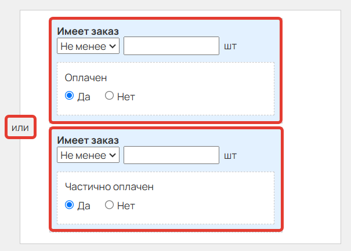The image size is (351, 251).
Task: Click the chevron arrow of the top "Не менее" selector
Action: [113, 46]
